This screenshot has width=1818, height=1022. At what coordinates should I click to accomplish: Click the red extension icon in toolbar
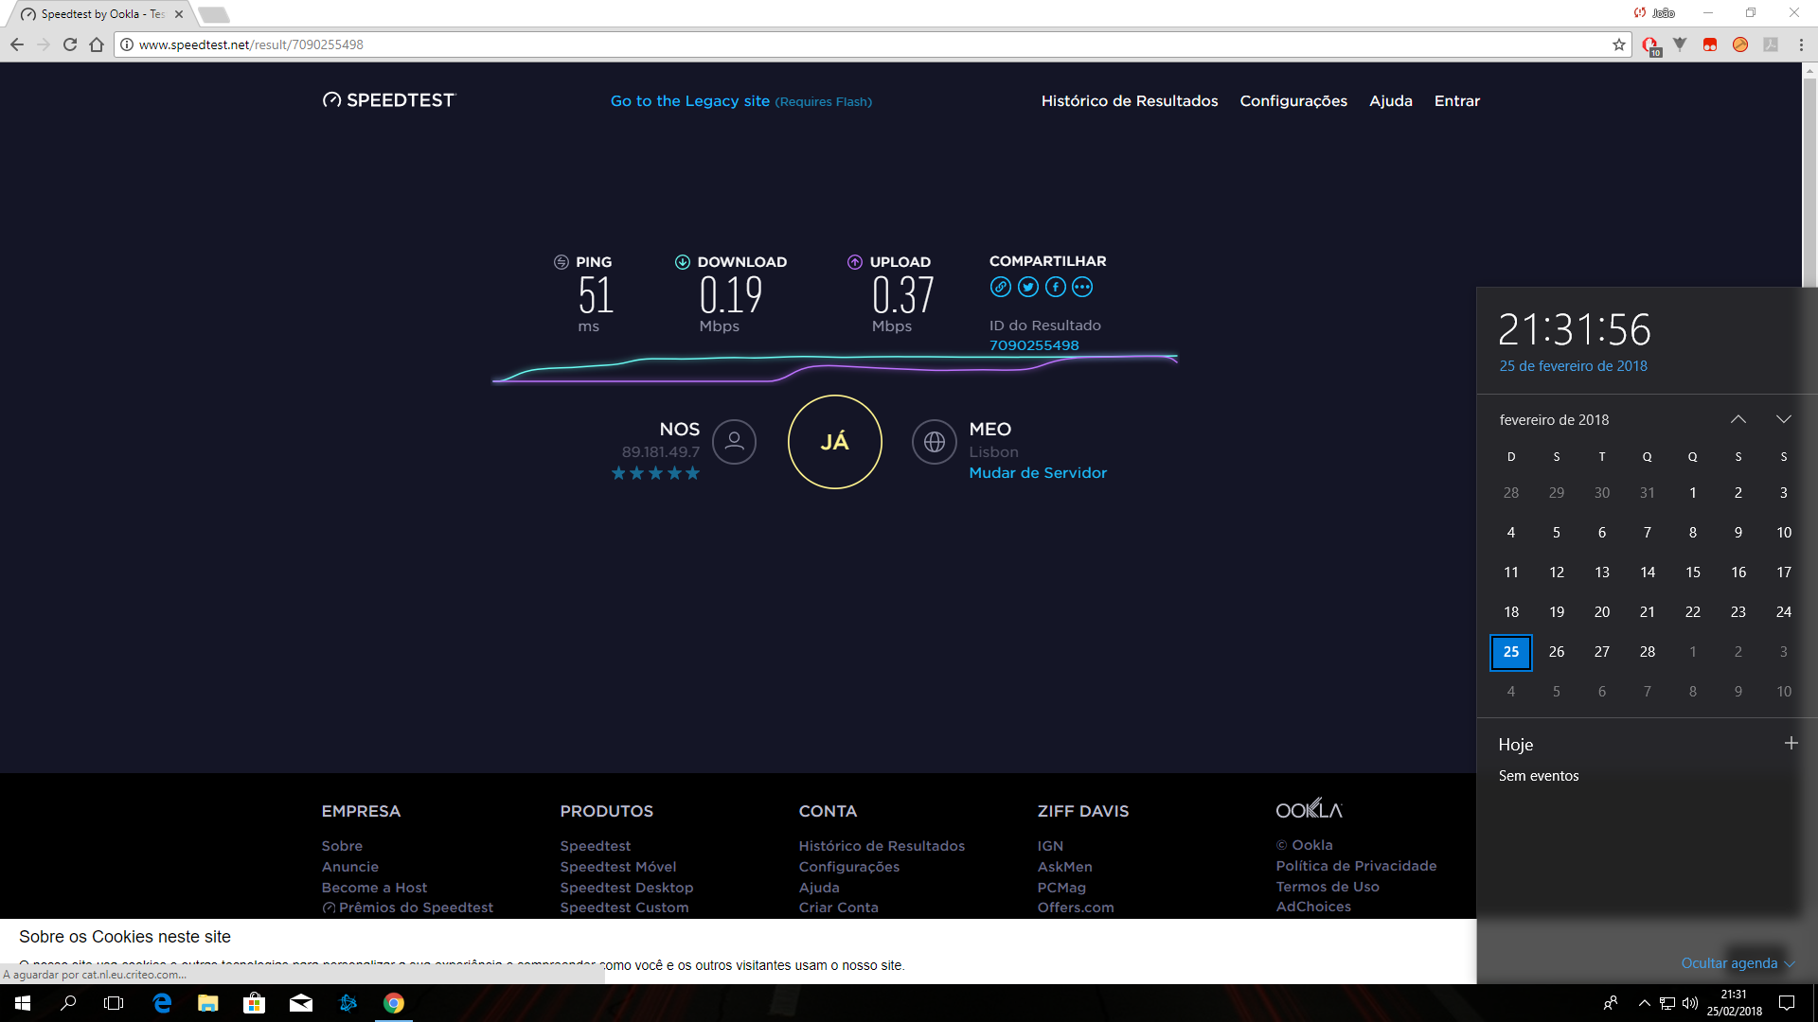coord(1710,44)
